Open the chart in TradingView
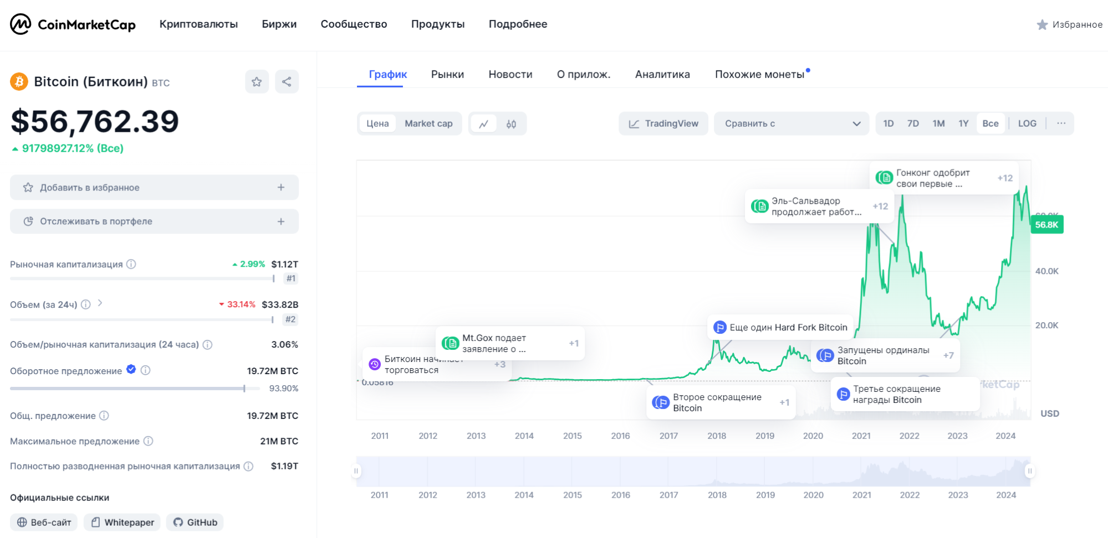The width and height of the screenshot is (1108, 538). pyautogui.click(x=663, y=123)
